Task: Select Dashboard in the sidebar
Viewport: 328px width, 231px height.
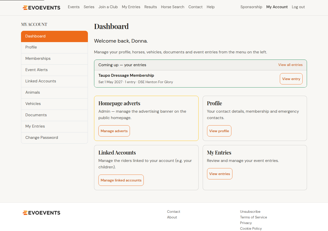Action: click(x=54, y=36)
